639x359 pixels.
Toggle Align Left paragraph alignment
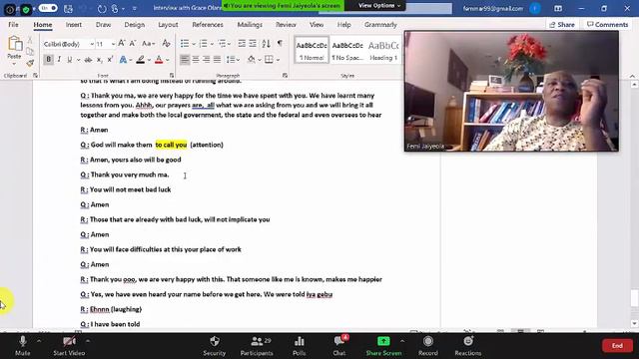point(185,60)
